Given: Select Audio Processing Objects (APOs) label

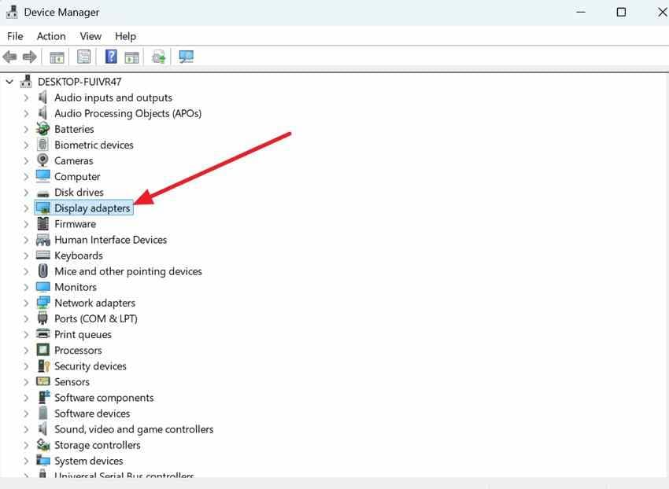Looking at the screenshot, I should [x=128, y=113].
